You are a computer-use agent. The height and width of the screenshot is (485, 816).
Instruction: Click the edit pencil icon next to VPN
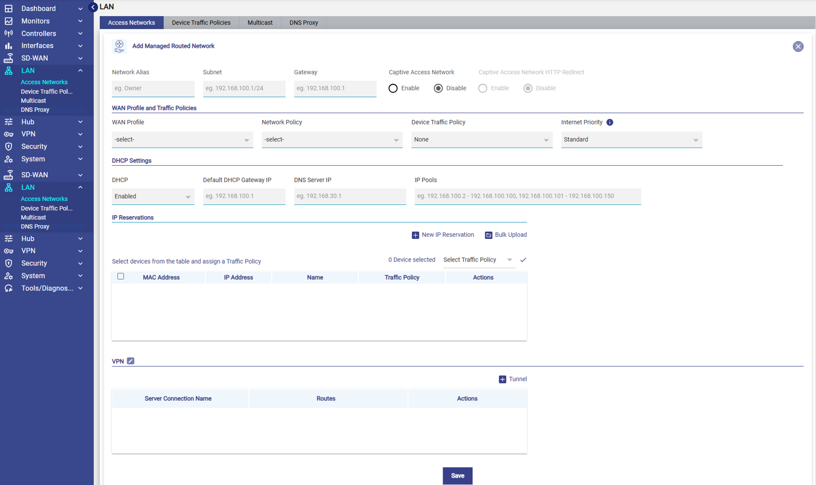coord(130,361)
